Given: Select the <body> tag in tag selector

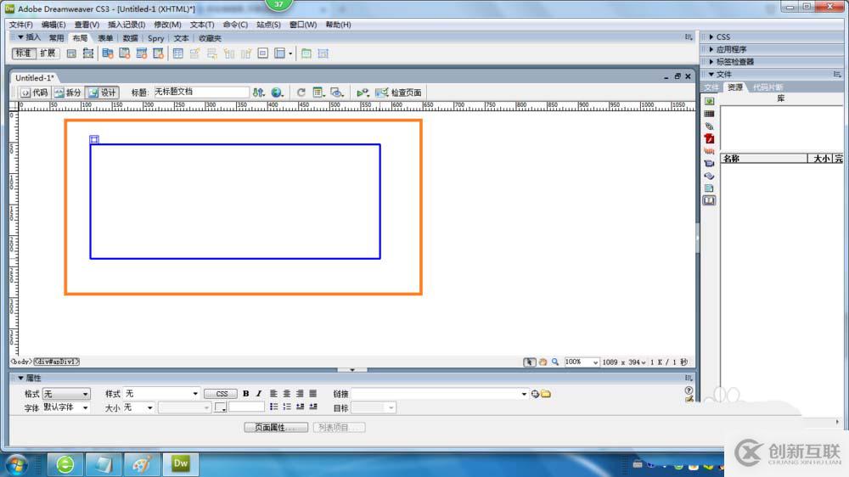Looking at the screenshot, I should click(x=20, y=362).
